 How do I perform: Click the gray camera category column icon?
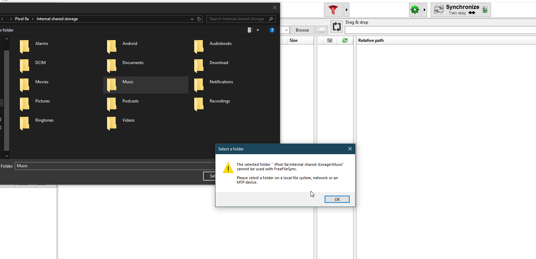click(330, 40)
